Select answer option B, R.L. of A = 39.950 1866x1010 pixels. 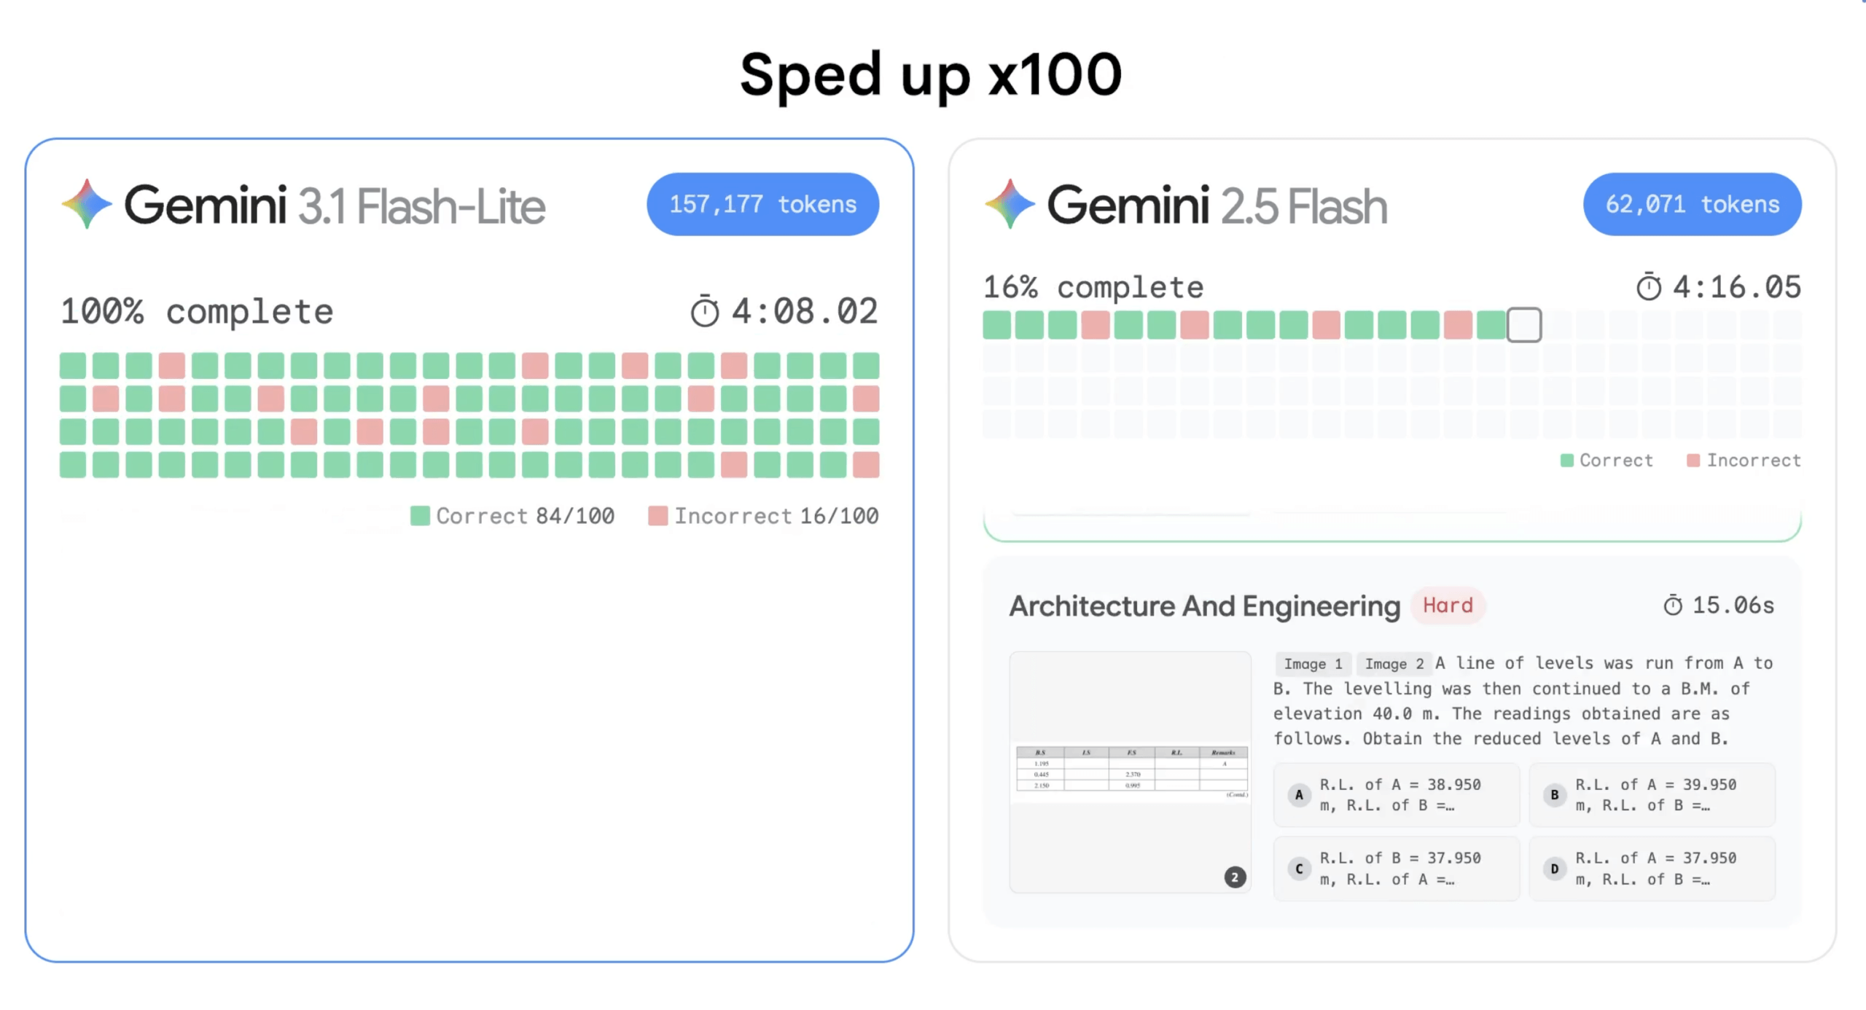click(x=1652, y=795)
